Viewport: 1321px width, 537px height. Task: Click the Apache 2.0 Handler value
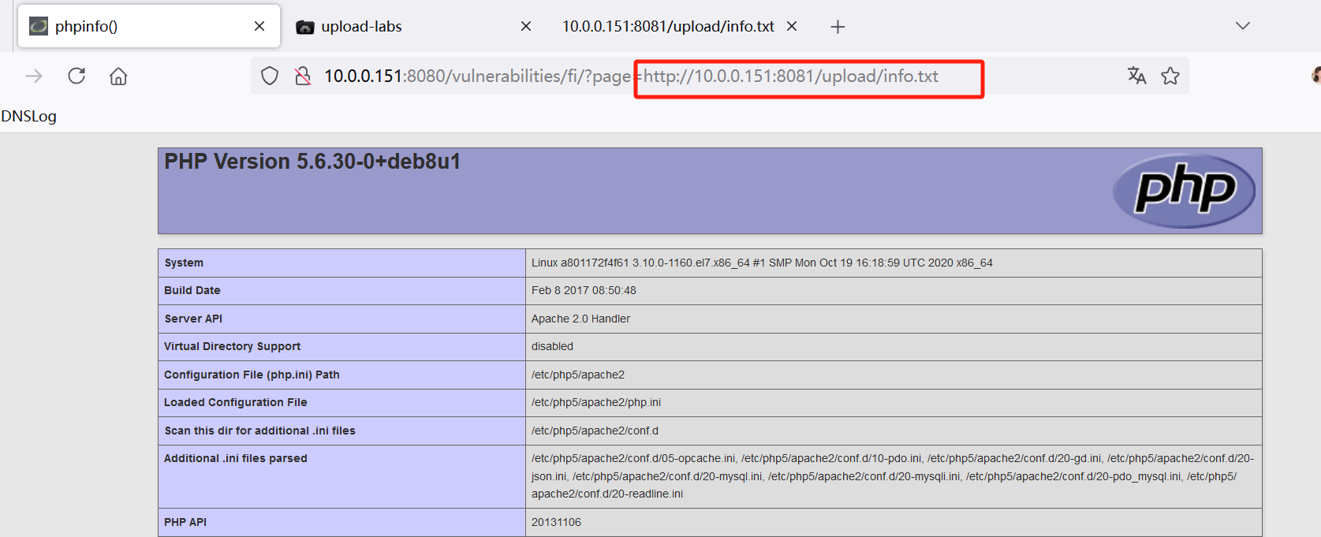coord(580,319)
